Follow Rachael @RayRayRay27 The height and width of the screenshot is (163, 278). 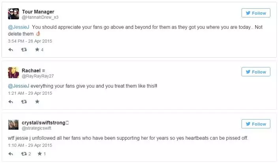coord(255,72)
